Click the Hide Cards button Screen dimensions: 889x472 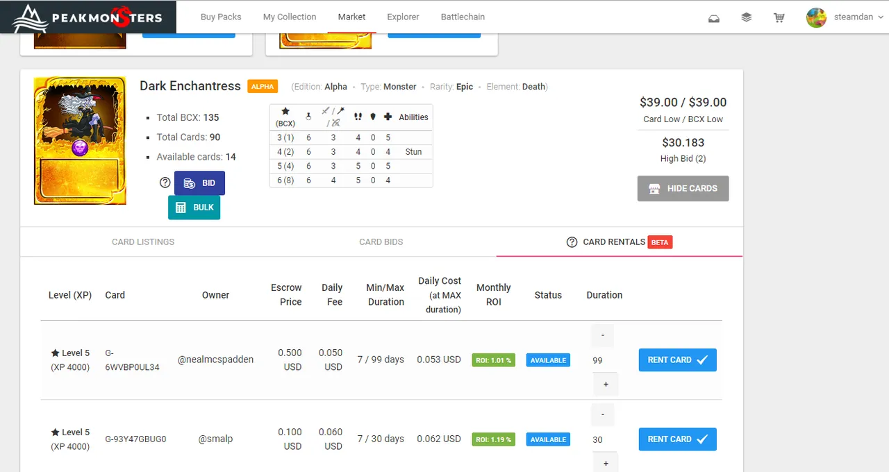point(683,188)
